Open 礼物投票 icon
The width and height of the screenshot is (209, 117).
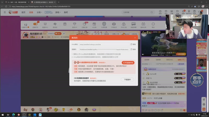point(104,25)
